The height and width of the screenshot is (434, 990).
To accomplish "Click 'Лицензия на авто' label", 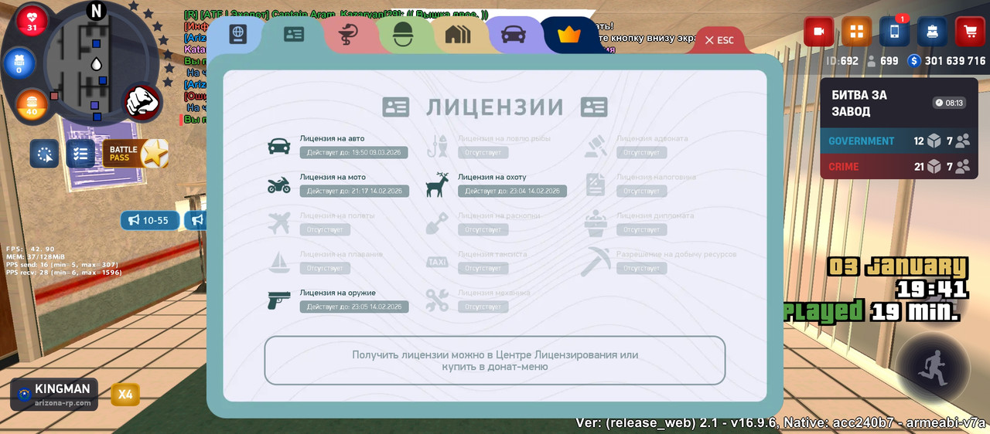I will pyautogui.click(x=332, y=139).
